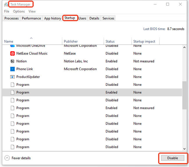The height and width of the screenshot is (167, 189).
Task: Switch to the Performance tab
Action: [31, 18]
